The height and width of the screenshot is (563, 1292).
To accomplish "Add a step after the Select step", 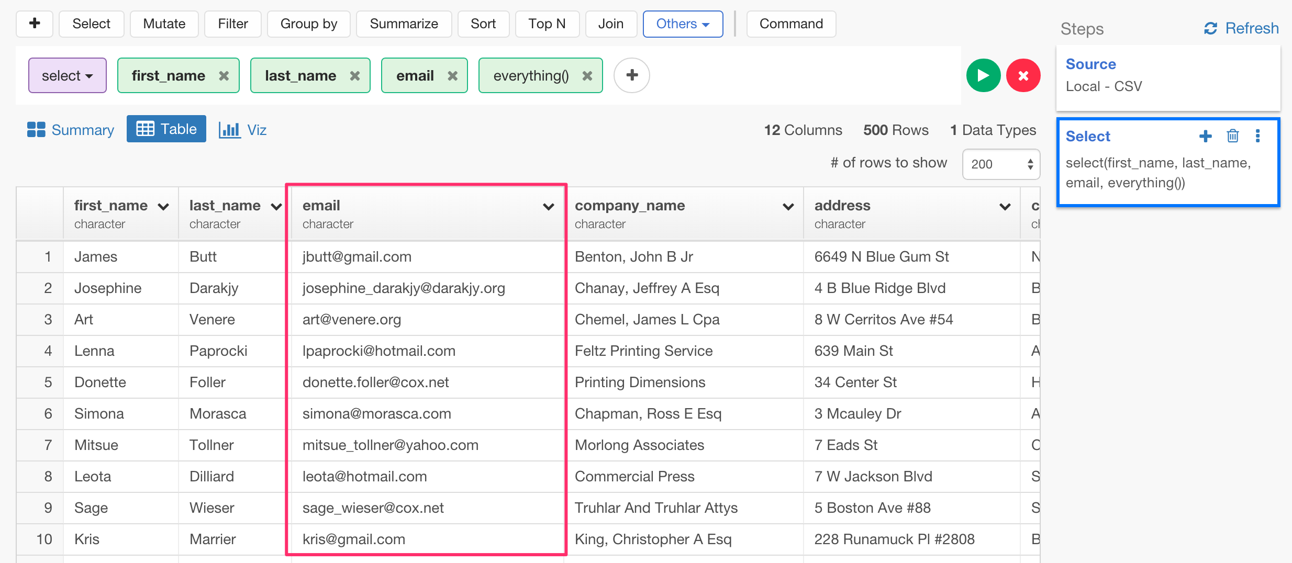I will (1206, 136).
